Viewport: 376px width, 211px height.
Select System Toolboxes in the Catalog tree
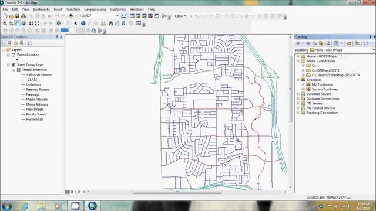325,89
